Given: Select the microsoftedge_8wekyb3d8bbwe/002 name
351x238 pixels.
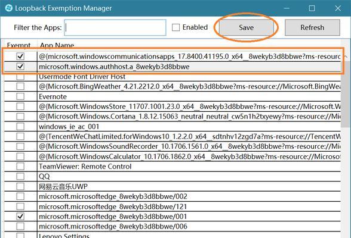Looking at the screenshot, I should coord(113,196).
